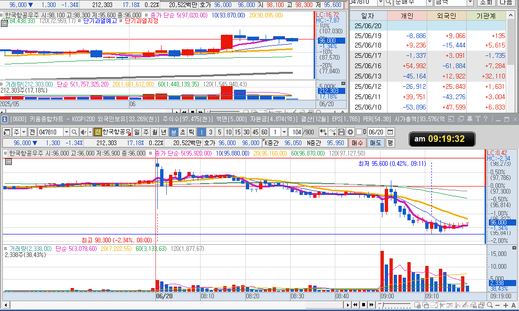Click the rewind double-arrow button
Screen dimensions: 519x311
tap(355, 305)
